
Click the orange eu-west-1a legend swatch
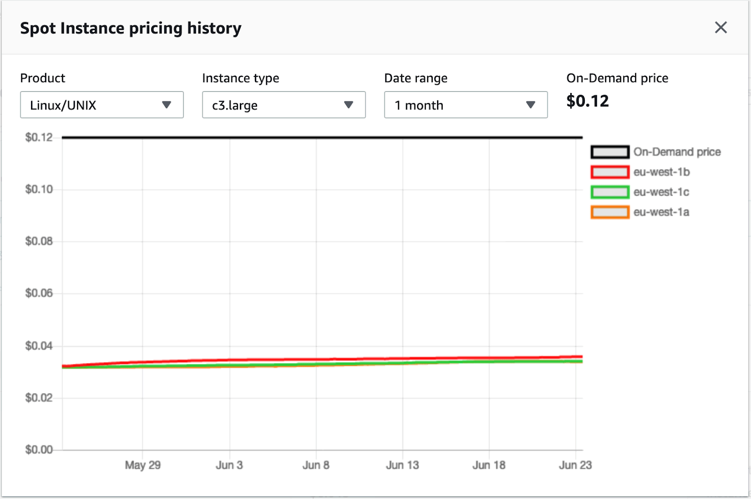pos(609,212)
